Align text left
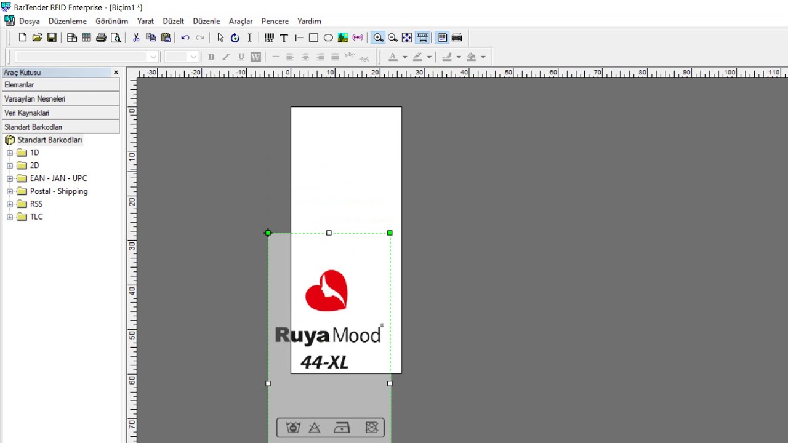 pos(291,57)
